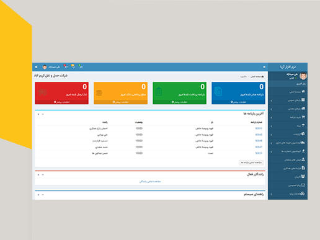Click the 'شماره بارنامه' column header
The width and height of the screenshot is (320, 240).
[257, 122]
